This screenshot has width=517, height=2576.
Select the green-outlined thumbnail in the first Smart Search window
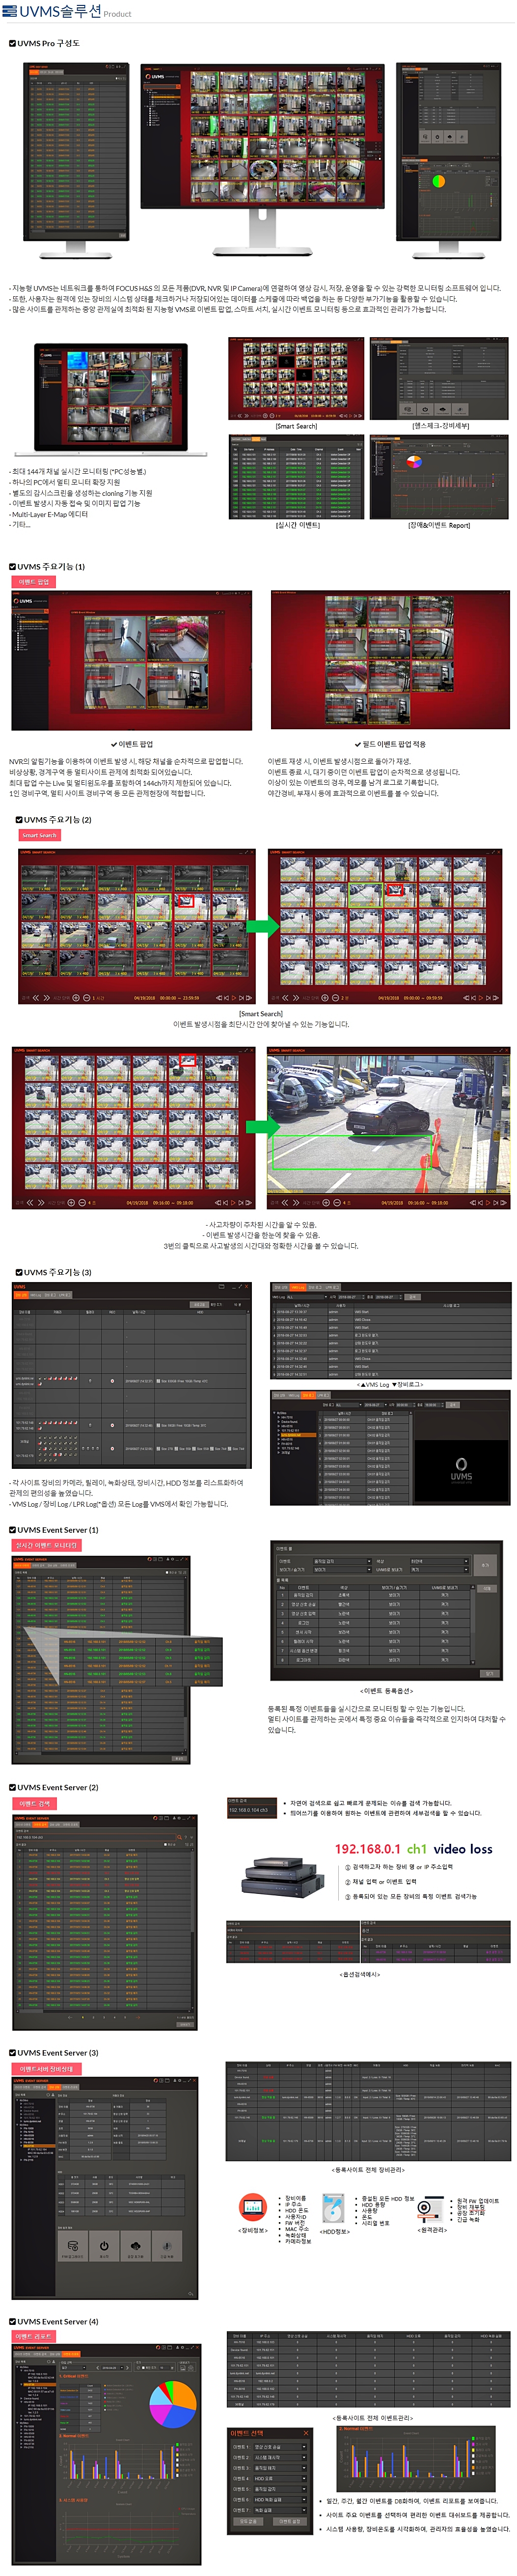pyautogui.click(x=153, y=907)
